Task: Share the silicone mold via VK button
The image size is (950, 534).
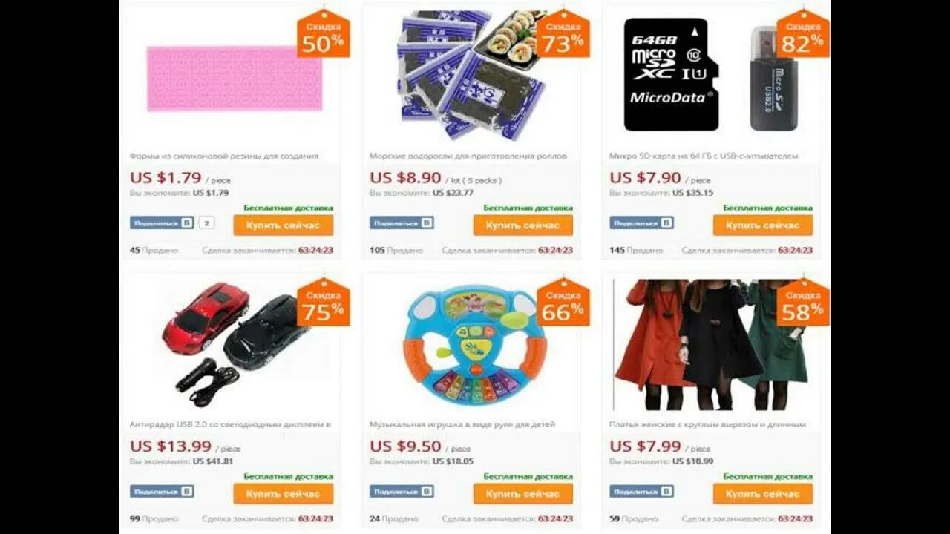Action: click(162, 222)
